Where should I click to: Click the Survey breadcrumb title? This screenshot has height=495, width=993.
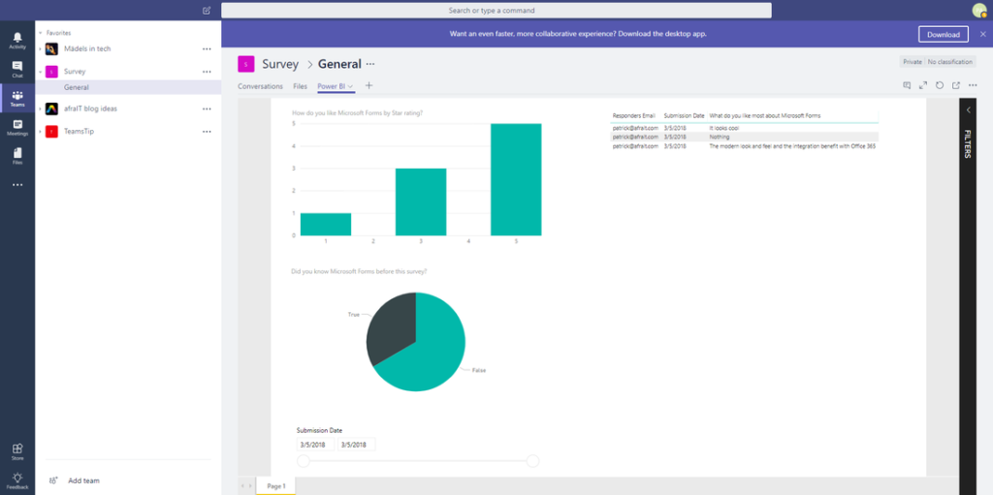[x=280, y=64]
